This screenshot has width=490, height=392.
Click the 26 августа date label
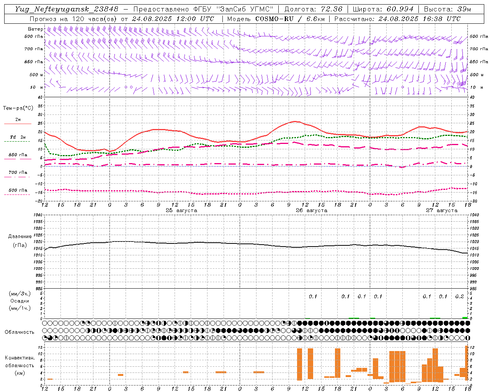[312, 211]
